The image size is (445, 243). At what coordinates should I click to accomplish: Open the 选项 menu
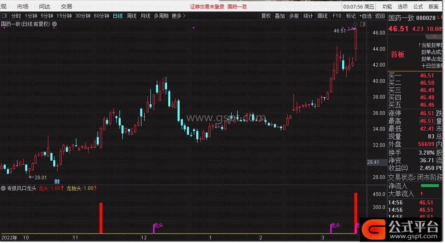pyautogui.click(x=402, y=6)
